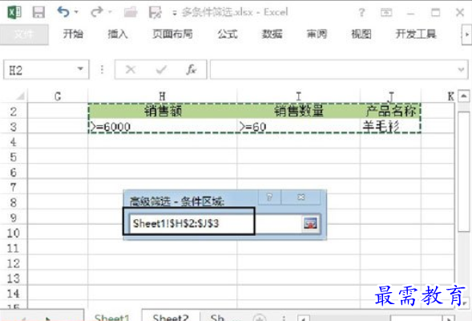Close the 高级筛选 dialog

(301, 197)
